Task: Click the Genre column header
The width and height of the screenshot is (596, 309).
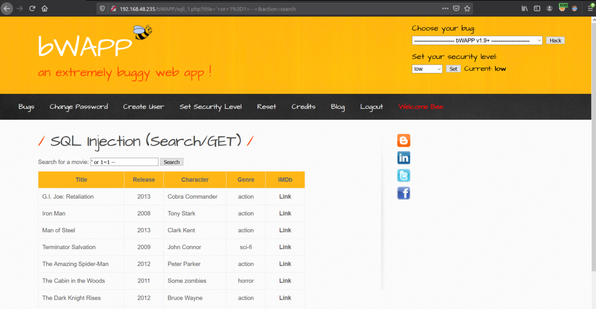Action: pos(246,180)
